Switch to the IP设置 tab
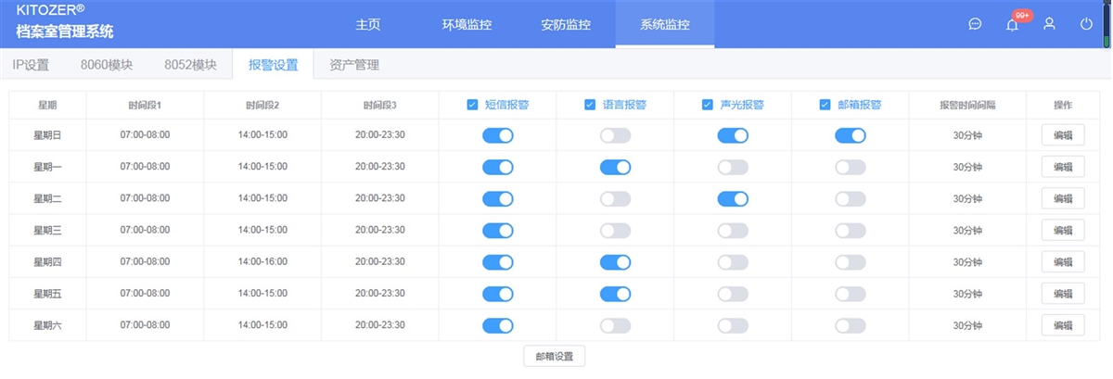 31,65
